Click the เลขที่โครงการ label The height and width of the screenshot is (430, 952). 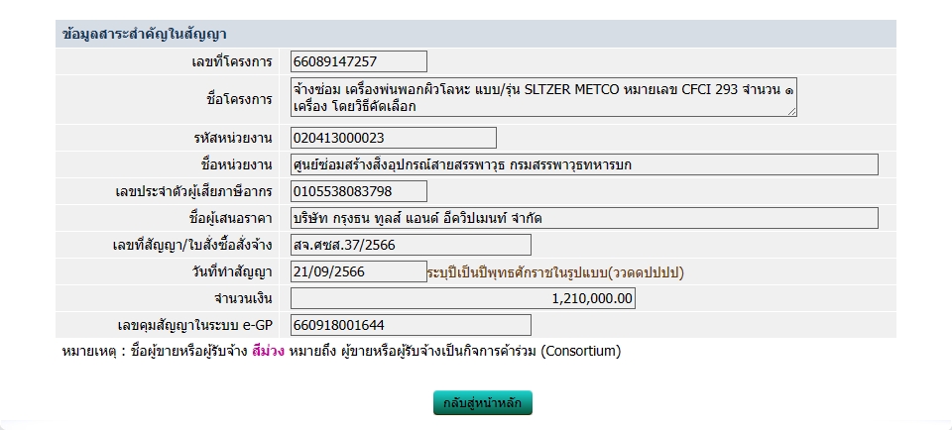click(232, 62)
